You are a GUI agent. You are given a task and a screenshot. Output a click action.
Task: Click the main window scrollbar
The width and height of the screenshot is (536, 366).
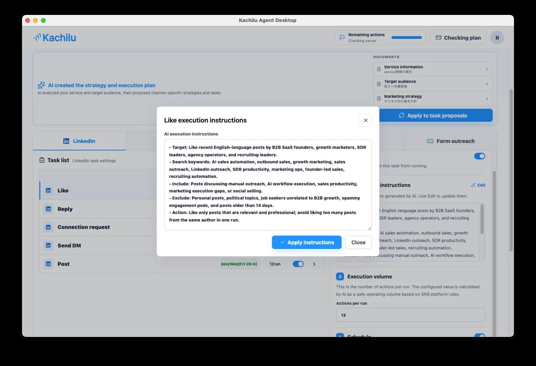click(511, 170)
